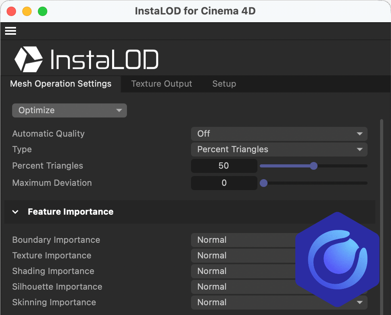Open the Setup tab

click(x=224, y=84)
